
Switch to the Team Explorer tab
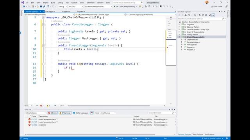198,134
